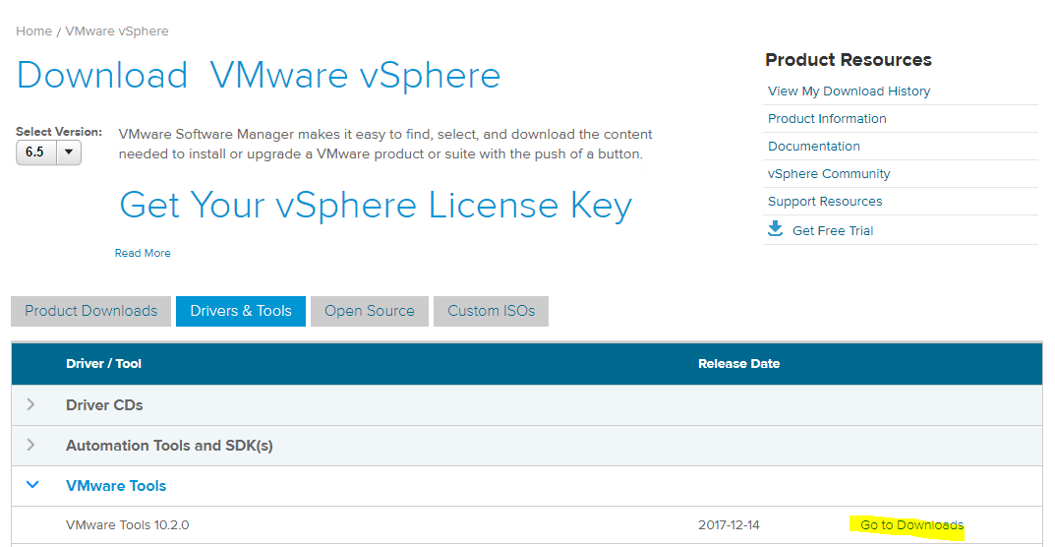
Task: Click the Get Free Trial download icon
Action: coord(775,229)
